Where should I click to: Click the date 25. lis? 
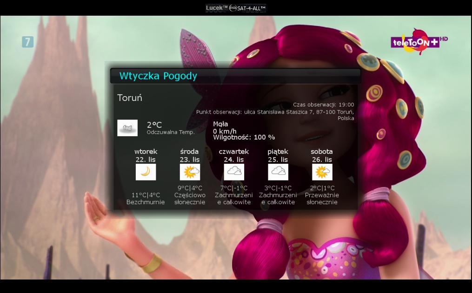278,160
